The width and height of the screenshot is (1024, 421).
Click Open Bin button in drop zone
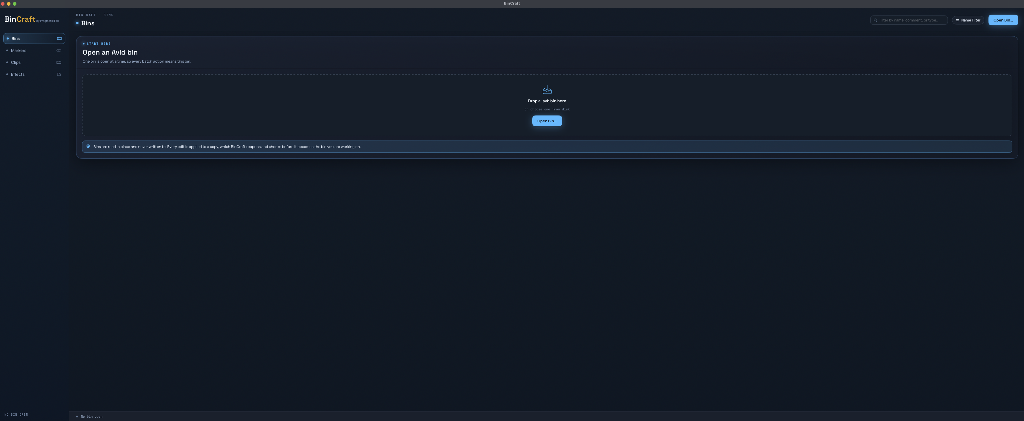pos(547,121)
